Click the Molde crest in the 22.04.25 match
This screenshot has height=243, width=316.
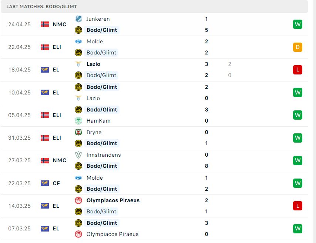tap(78, 41)
